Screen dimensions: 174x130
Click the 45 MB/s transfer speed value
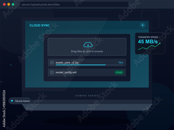pos(148,42)
